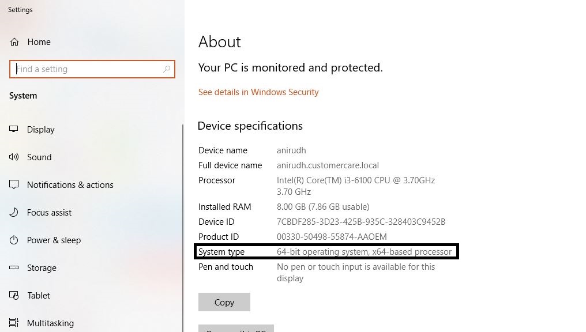Open Storage drive icon
This screenshot has width=586, height=332.
coord(14,267)
